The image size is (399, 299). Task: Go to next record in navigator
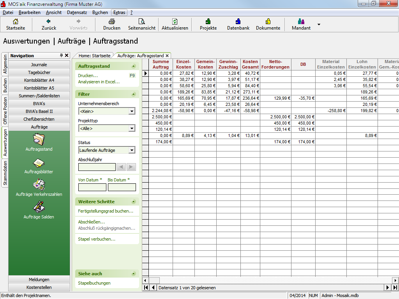[x=387, y=288]
